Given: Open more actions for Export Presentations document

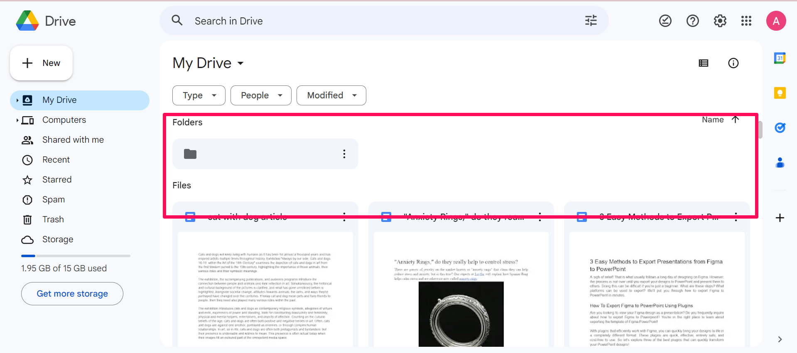Looking at the screenshot, I should click(736, 217).
